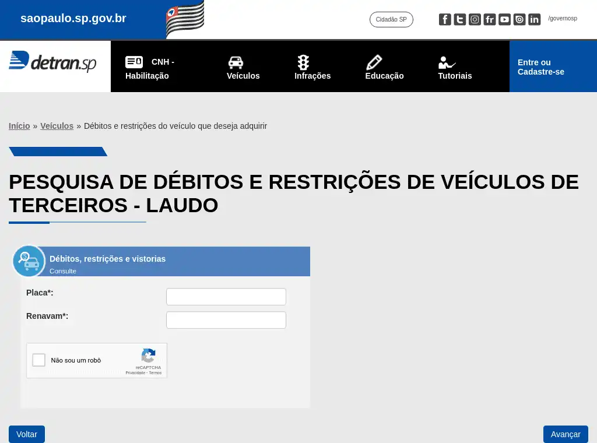Open the Facebook social icon
This screenshot has width=597, height=443.
[x=445, y=20]
